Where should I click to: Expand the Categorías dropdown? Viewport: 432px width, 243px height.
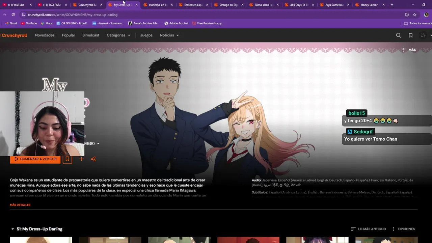[118, 35]
